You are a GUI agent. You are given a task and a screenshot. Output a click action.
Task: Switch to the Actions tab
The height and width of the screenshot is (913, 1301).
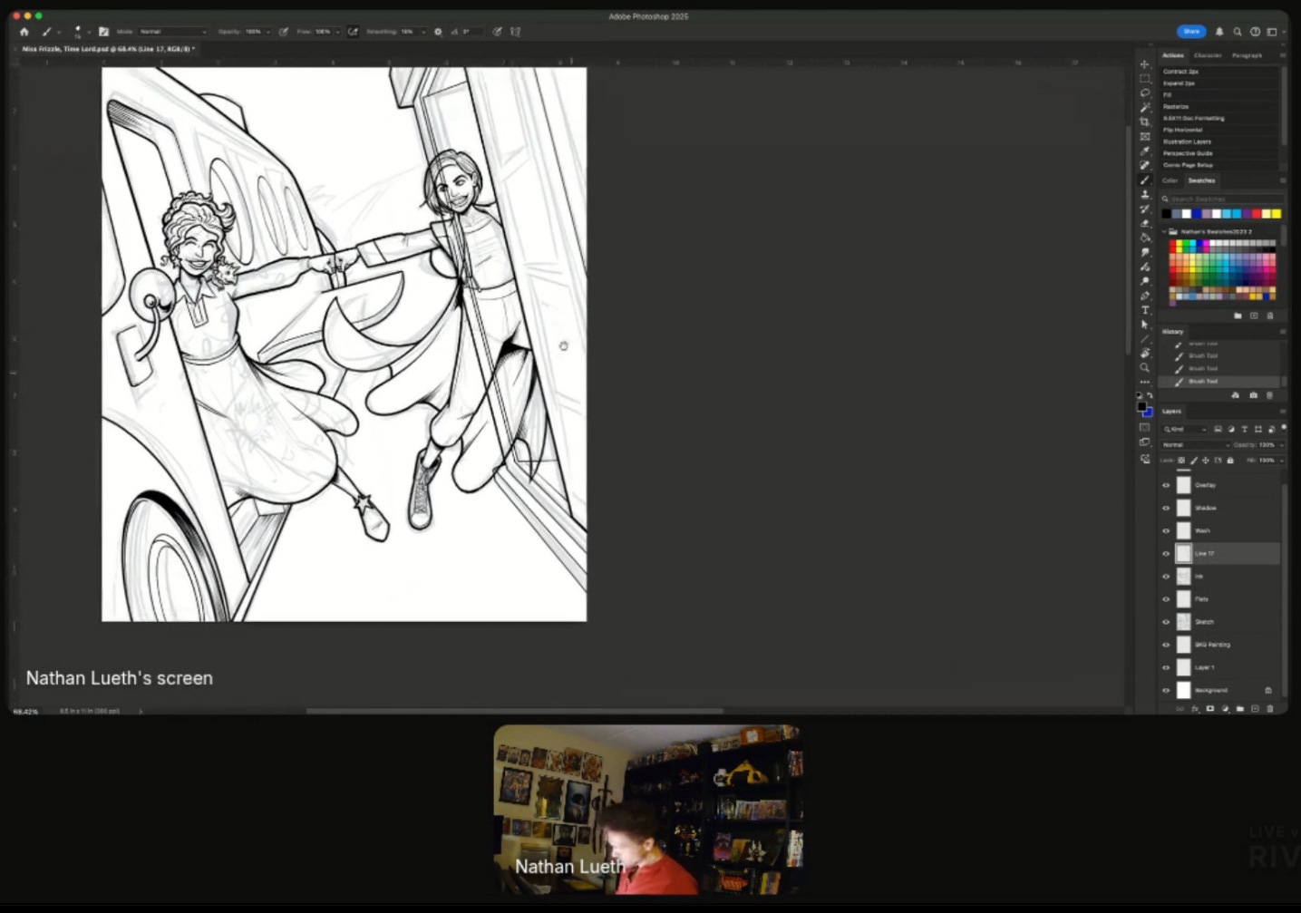coord(1173,55)
